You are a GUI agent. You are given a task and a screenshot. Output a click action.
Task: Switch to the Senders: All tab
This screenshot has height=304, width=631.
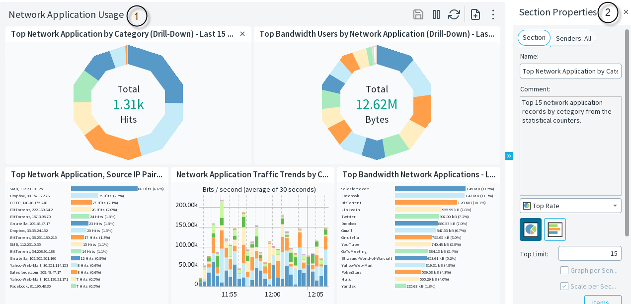click(x=573, y=38)
